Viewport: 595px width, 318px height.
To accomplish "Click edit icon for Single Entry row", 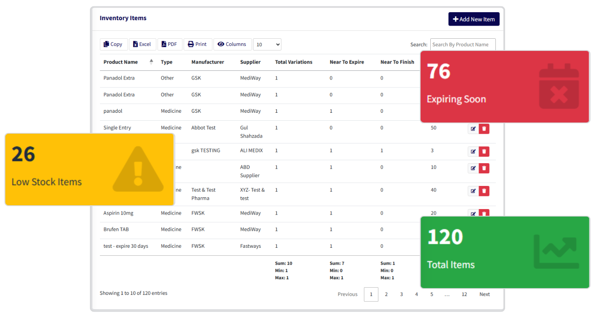I will coord(473,129).
